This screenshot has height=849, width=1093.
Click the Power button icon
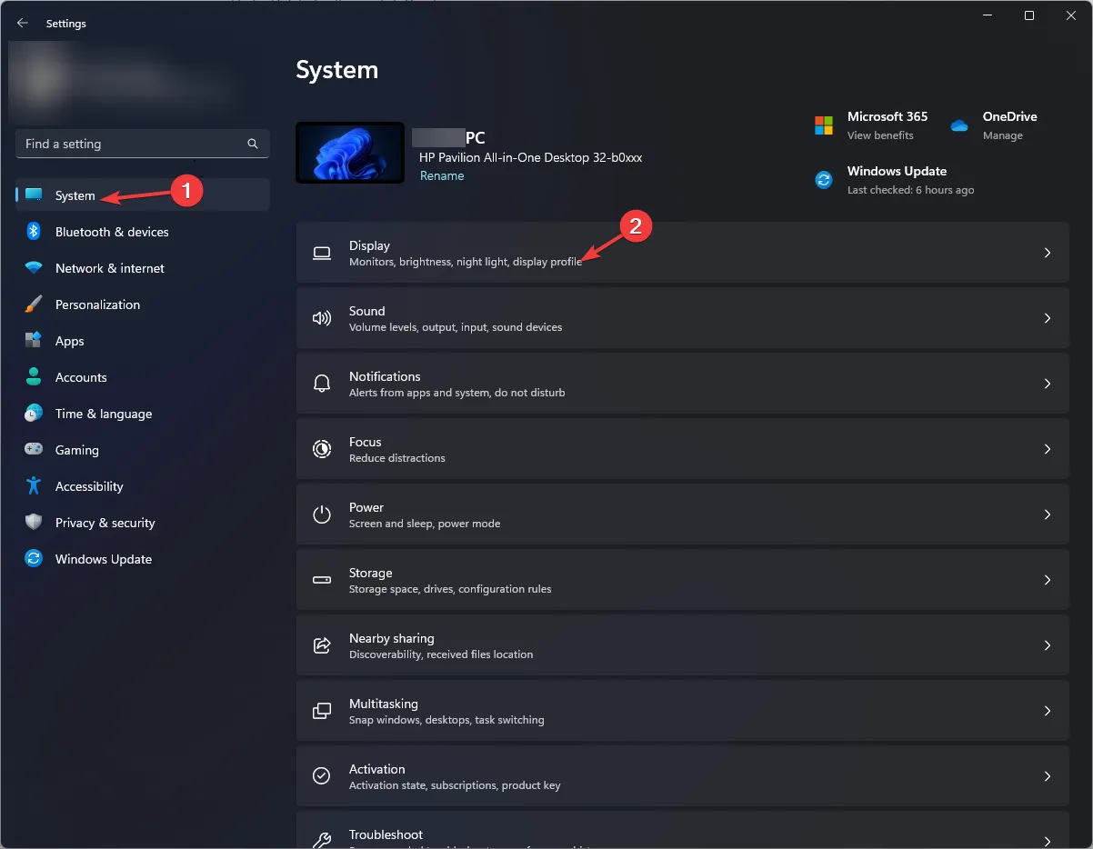[322, 514]
